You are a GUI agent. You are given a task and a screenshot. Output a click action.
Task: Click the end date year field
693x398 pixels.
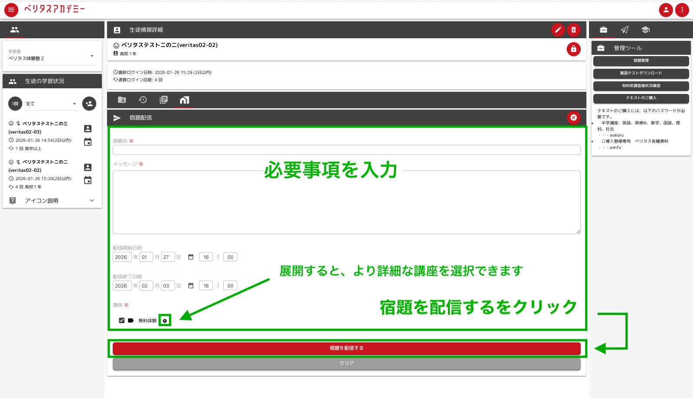pos(122,286)
